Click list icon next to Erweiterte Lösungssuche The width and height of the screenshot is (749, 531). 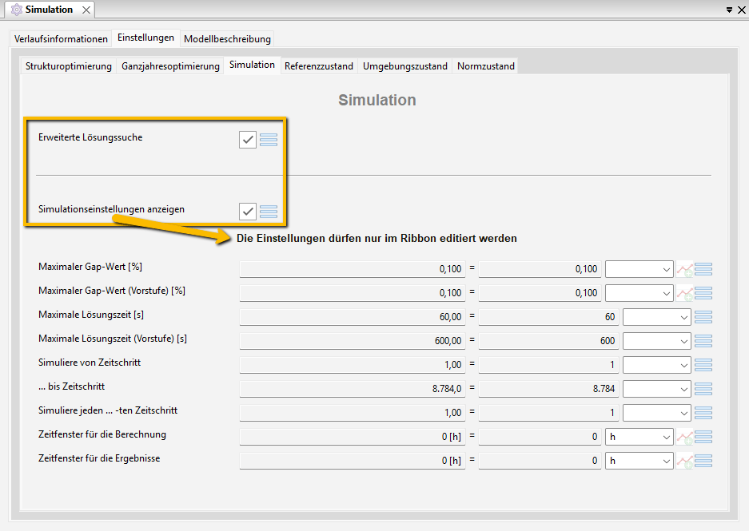coord(269,140)
